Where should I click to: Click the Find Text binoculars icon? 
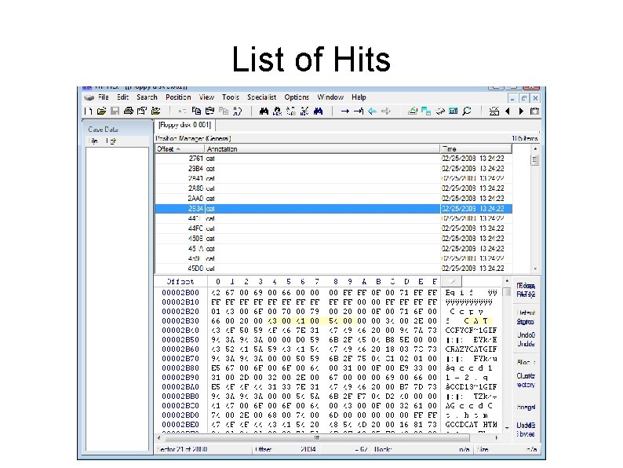[264, 111]
